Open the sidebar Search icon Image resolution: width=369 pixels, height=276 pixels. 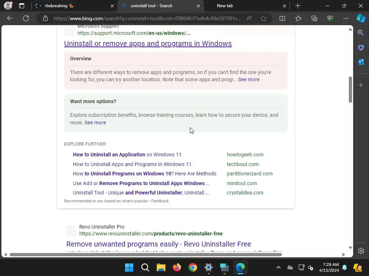pos(361,33)
